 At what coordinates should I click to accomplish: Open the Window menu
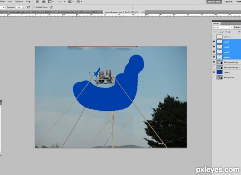pos(19,2)
